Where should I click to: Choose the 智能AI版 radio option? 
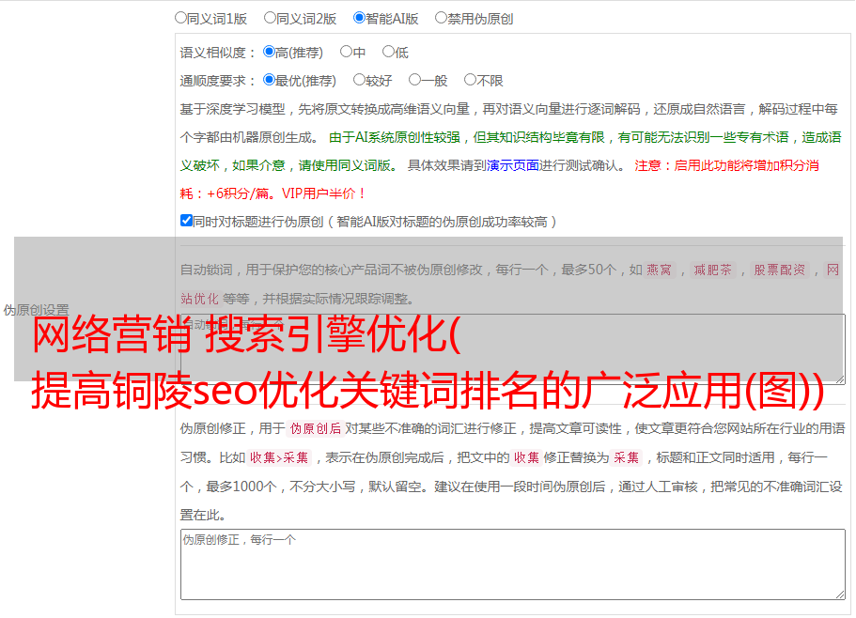tap(359, 18)
